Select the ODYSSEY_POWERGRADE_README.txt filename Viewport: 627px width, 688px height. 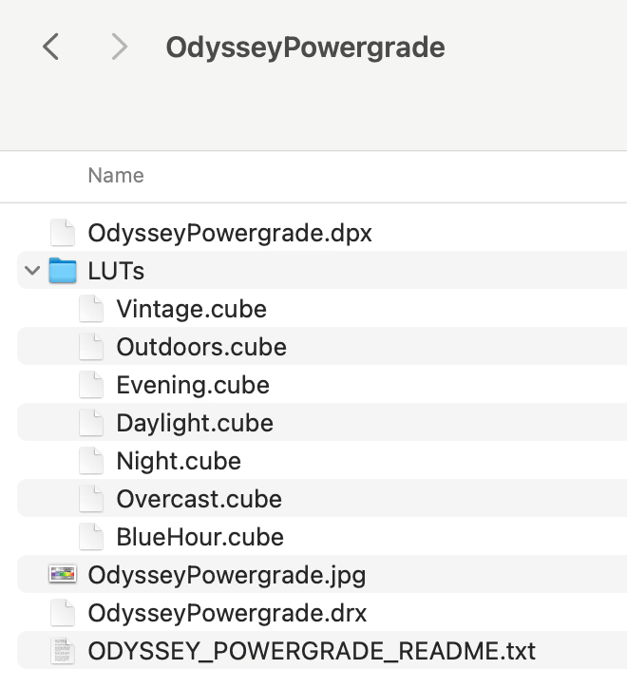tap(312, 651)
